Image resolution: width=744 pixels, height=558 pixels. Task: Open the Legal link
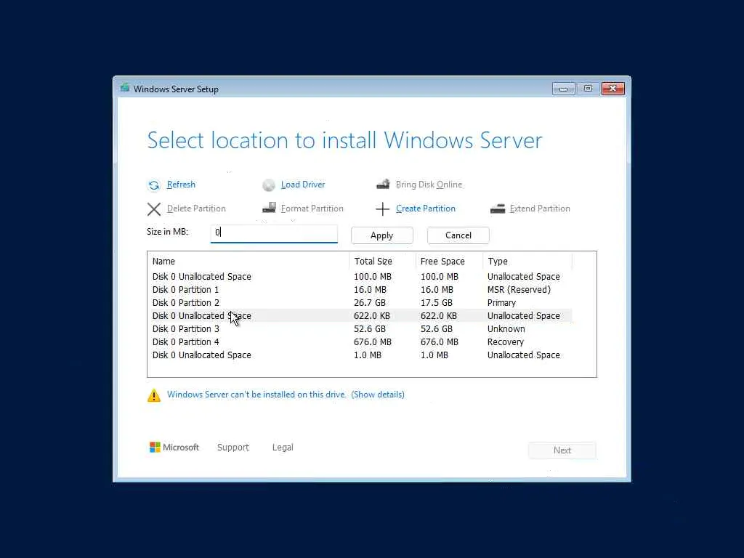tap(283, 447)
